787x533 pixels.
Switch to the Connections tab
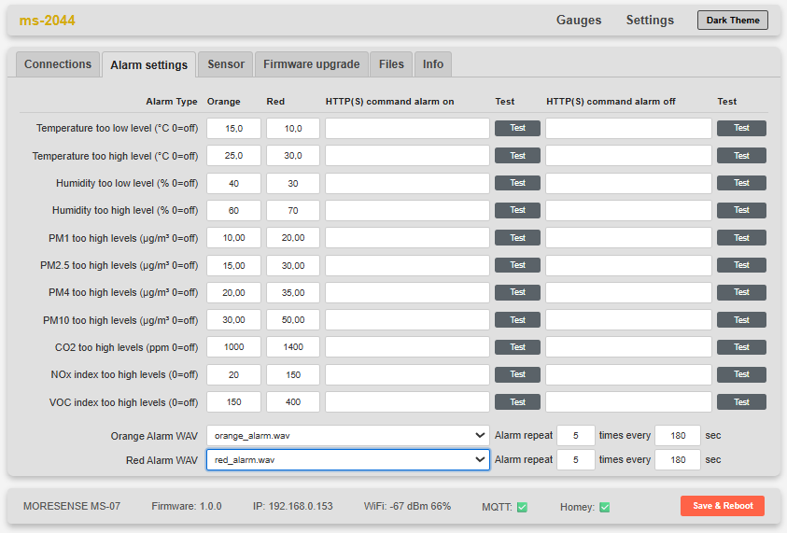(58, 64)
